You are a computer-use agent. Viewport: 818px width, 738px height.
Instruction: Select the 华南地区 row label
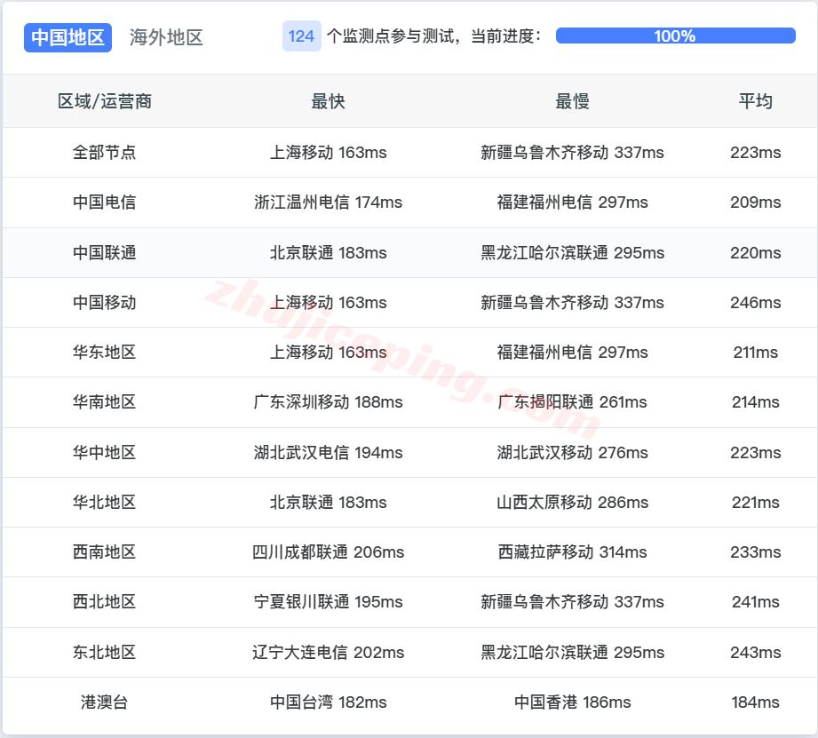[104, 401]
